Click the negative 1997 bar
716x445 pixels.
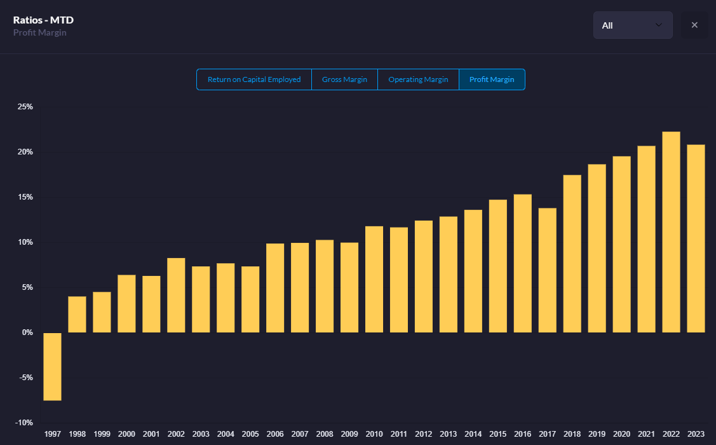(52, 366)
